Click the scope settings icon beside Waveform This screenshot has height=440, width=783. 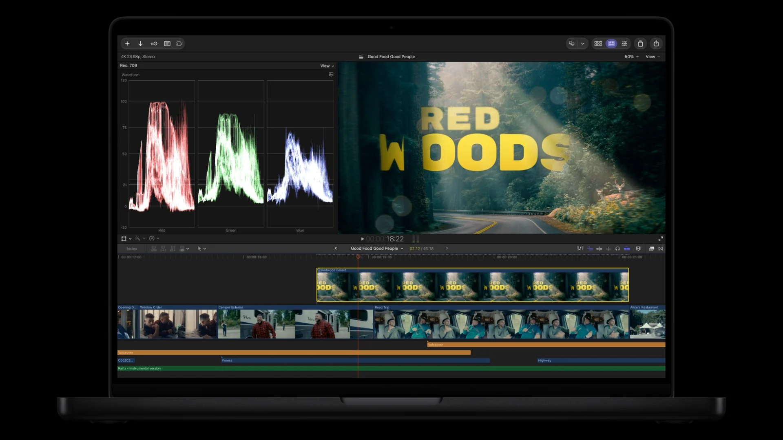[x=331, y=75]
